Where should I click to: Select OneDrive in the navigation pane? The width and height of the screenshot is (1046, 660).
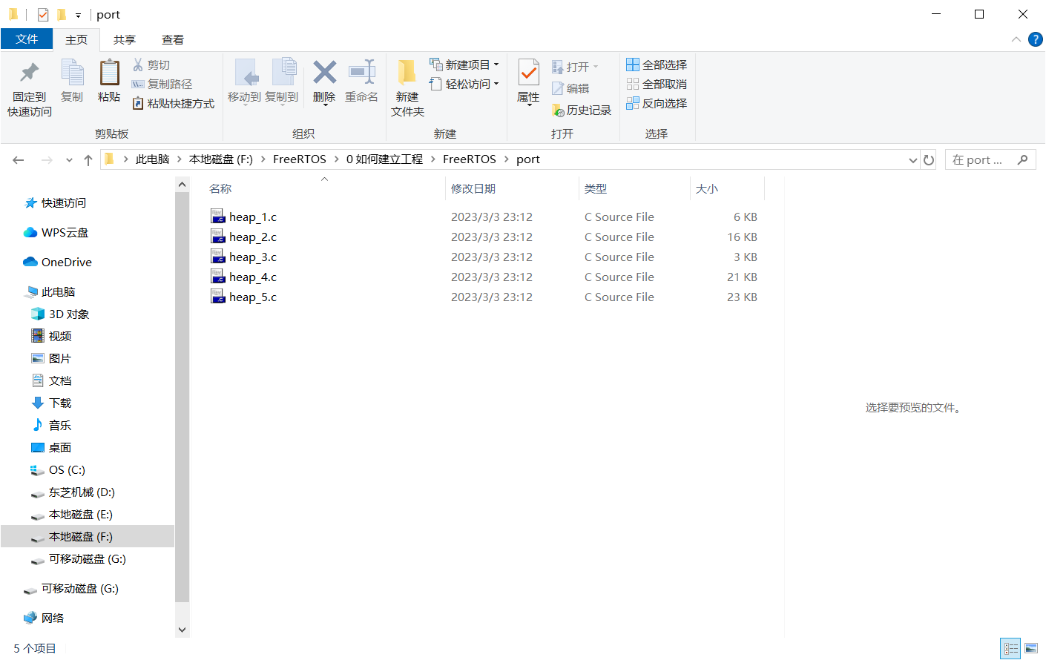58,263
